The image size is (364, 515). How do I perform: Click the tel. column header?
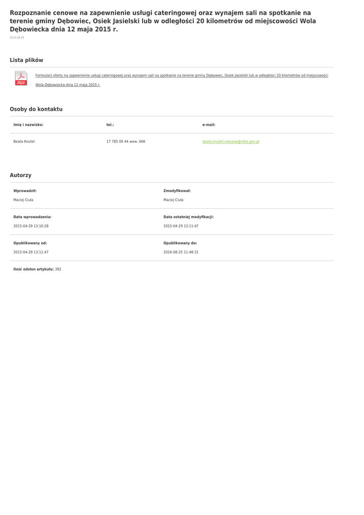(x=110, y=125)
